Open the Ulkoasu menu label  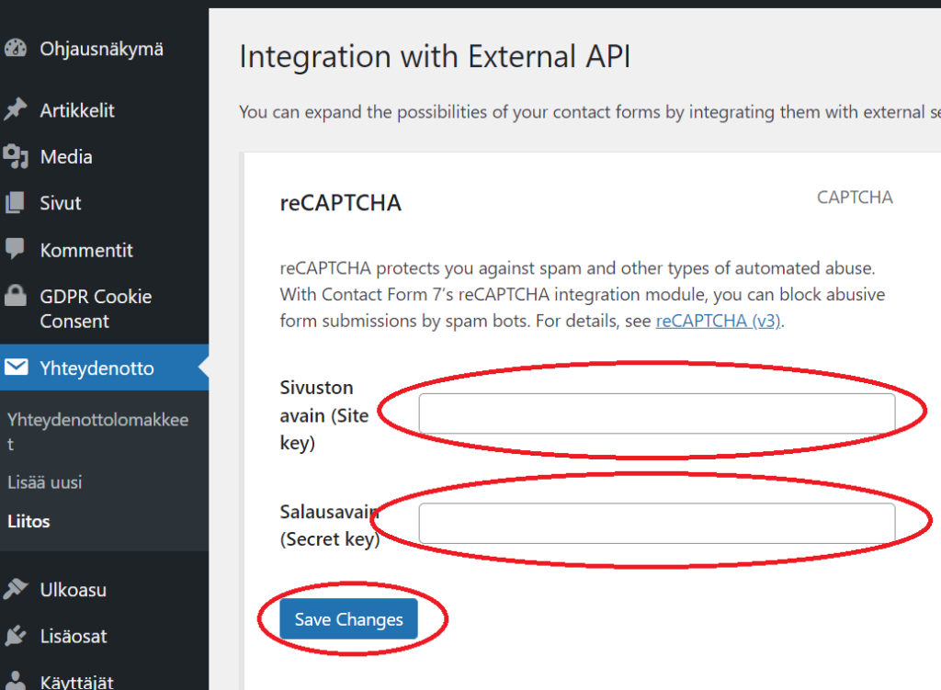74,590
